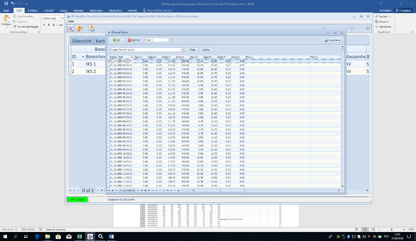Open the chart icon in AquaStar toolbar
Screen dimensions: 416x241
(71, 28)
